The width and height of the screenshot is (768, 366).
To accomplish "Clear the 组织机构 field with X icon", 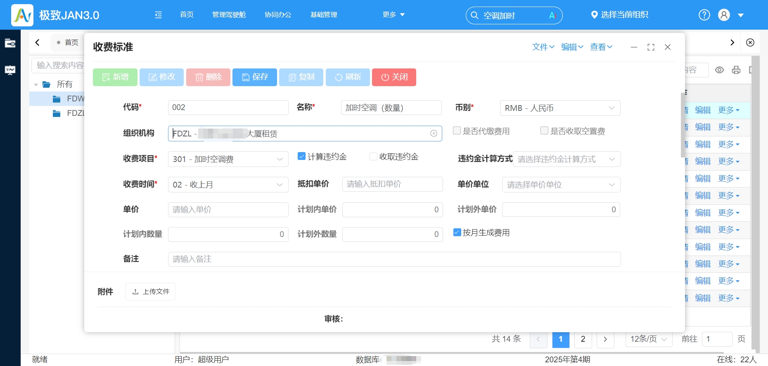I will (x=434, y=133).
